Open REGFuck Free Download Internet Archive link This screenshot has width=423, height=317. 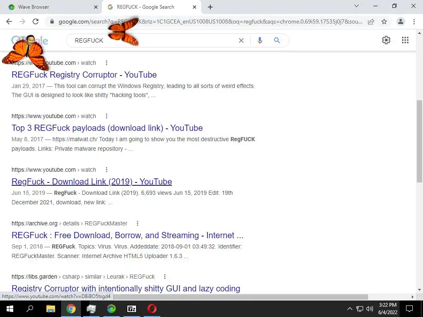coord(127,235)
